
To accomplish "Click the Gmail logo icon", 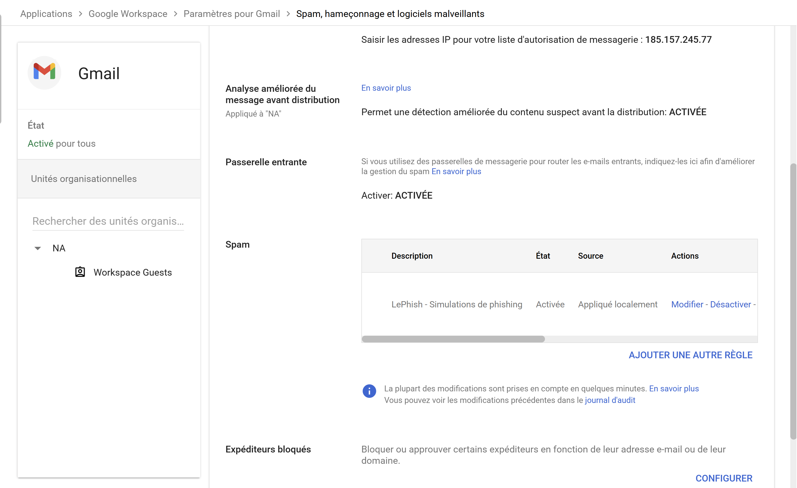I will click(44, 72).
